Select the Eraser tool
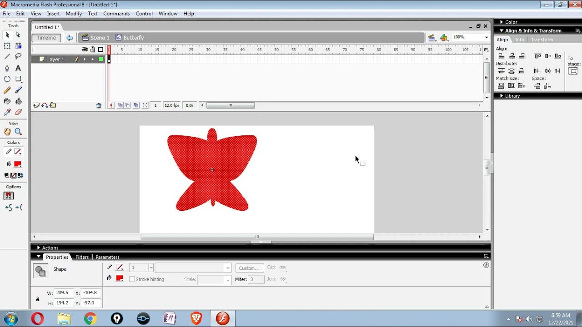Image resolution: width=582 pixels, height=327 pixels. coord(18,112)
